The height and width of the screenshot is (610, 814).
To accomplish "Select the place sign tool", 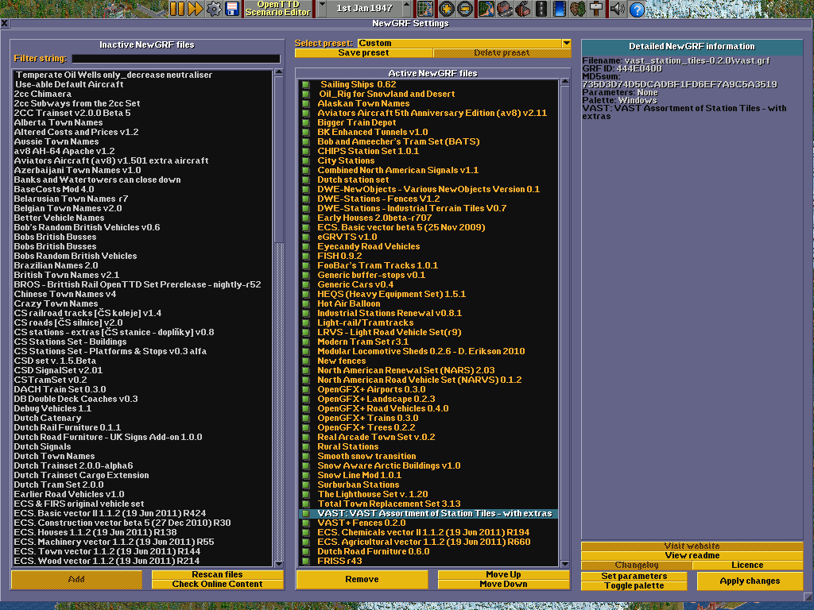I will (596, 9).
